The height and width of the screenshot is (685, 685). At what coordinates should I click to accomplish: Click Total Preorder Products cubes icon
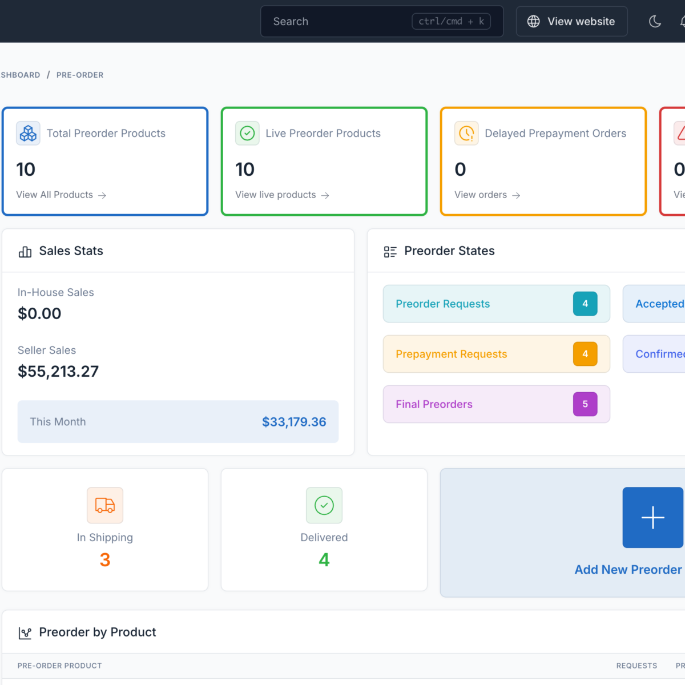[28, 134]
